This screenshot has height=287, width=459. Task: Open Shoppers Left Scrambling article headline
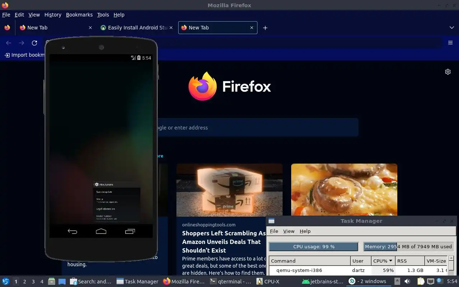[224, 242]
